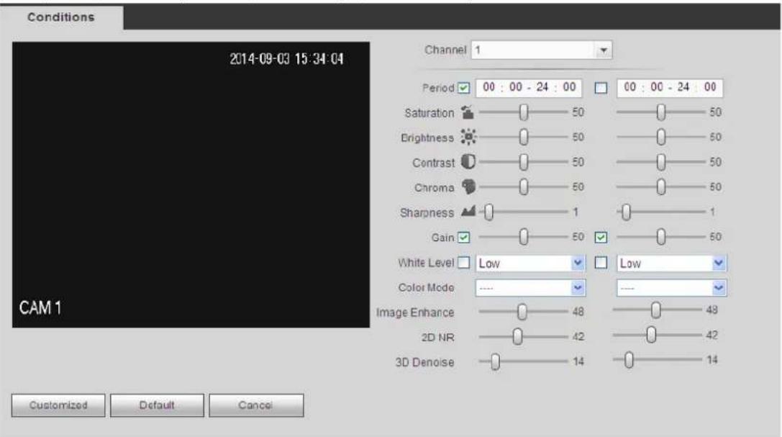Image resolution: width=782 pixels, height=437 pixels.
Task: Click the Brightness sun icon
Action: [x=468, y=137]
